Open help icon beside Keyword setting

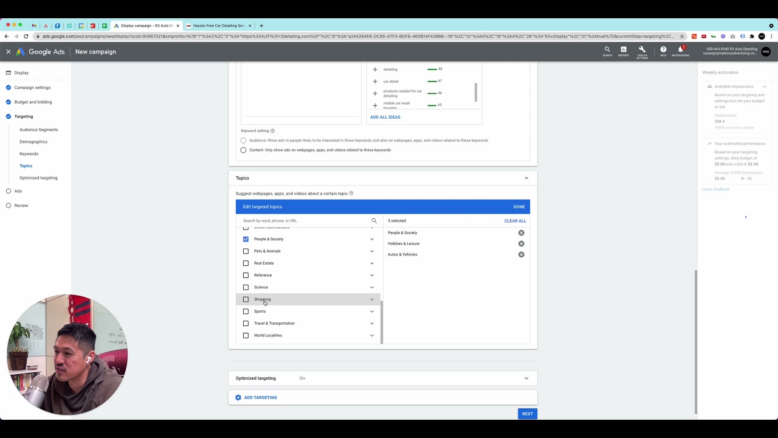[272, 131]
